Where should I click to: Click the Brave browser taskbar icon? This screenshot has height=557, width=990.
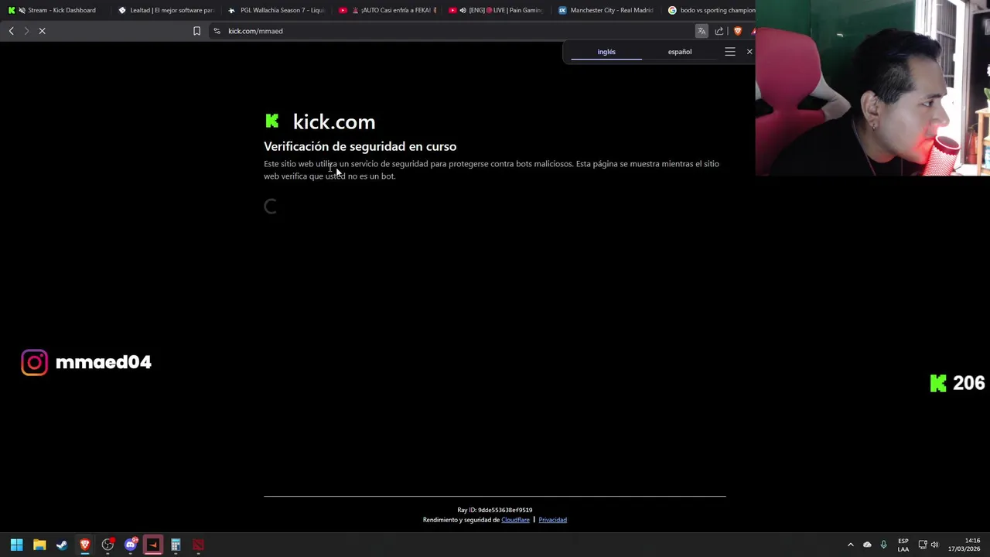[85, 545]
